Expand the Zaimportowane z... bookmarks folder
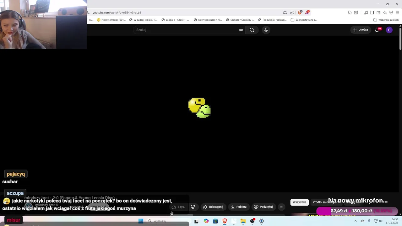Screen dimensions: 402x226 point(304,20)
